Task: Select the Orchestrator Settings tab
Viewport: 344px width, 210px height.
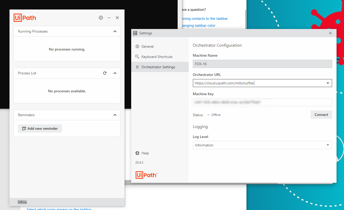Action: [x=160, y=67]
